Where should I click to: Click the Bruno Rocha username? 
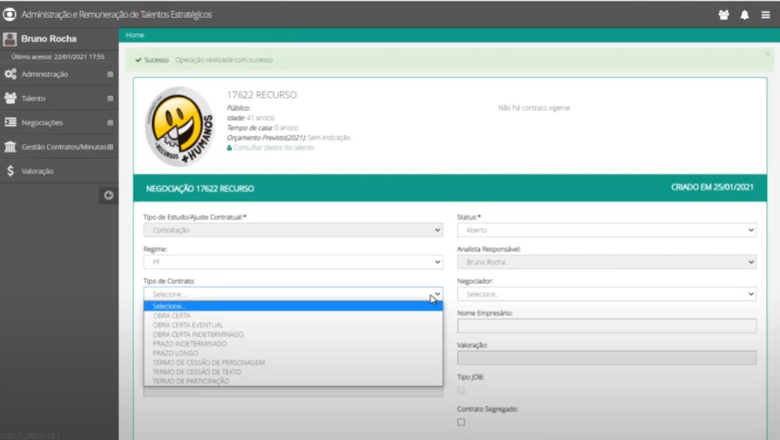[48, 39]
